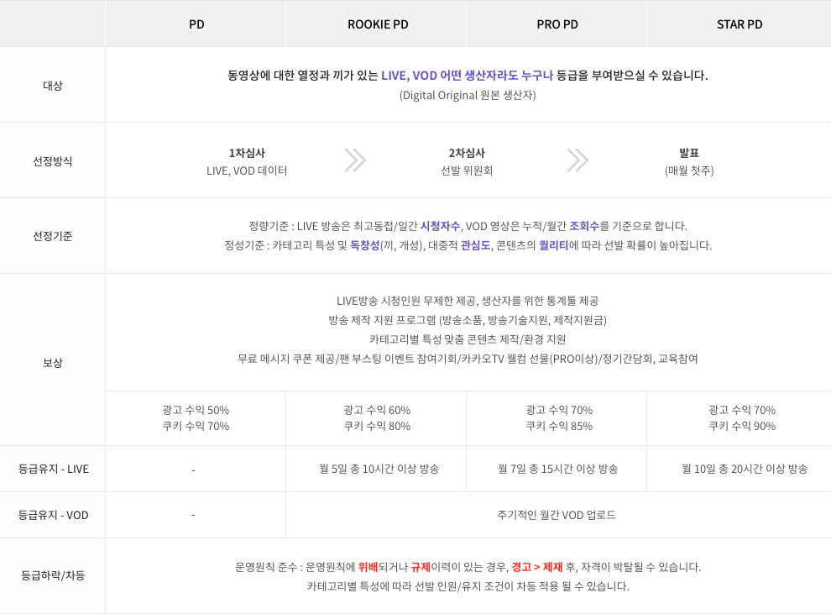
Task: Click the red highlighted text 경고 > 제재
Action: point(537,567)
